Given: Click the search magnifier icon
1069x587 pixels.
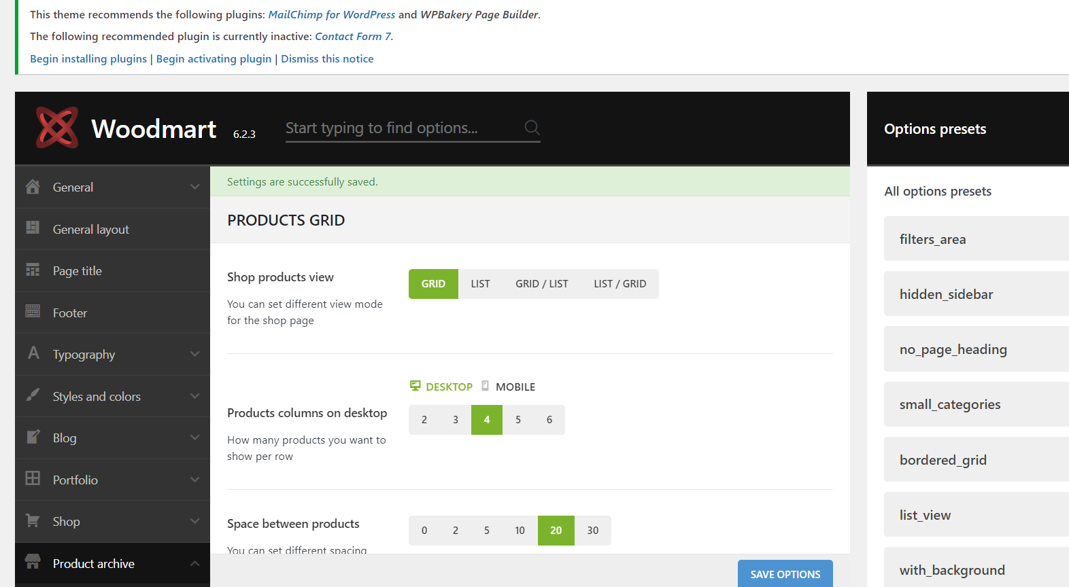Looking at the screenshot, I should click(532, 127).
